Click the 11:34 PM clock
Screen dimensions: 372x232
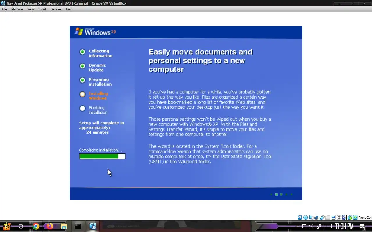point(344,226)
